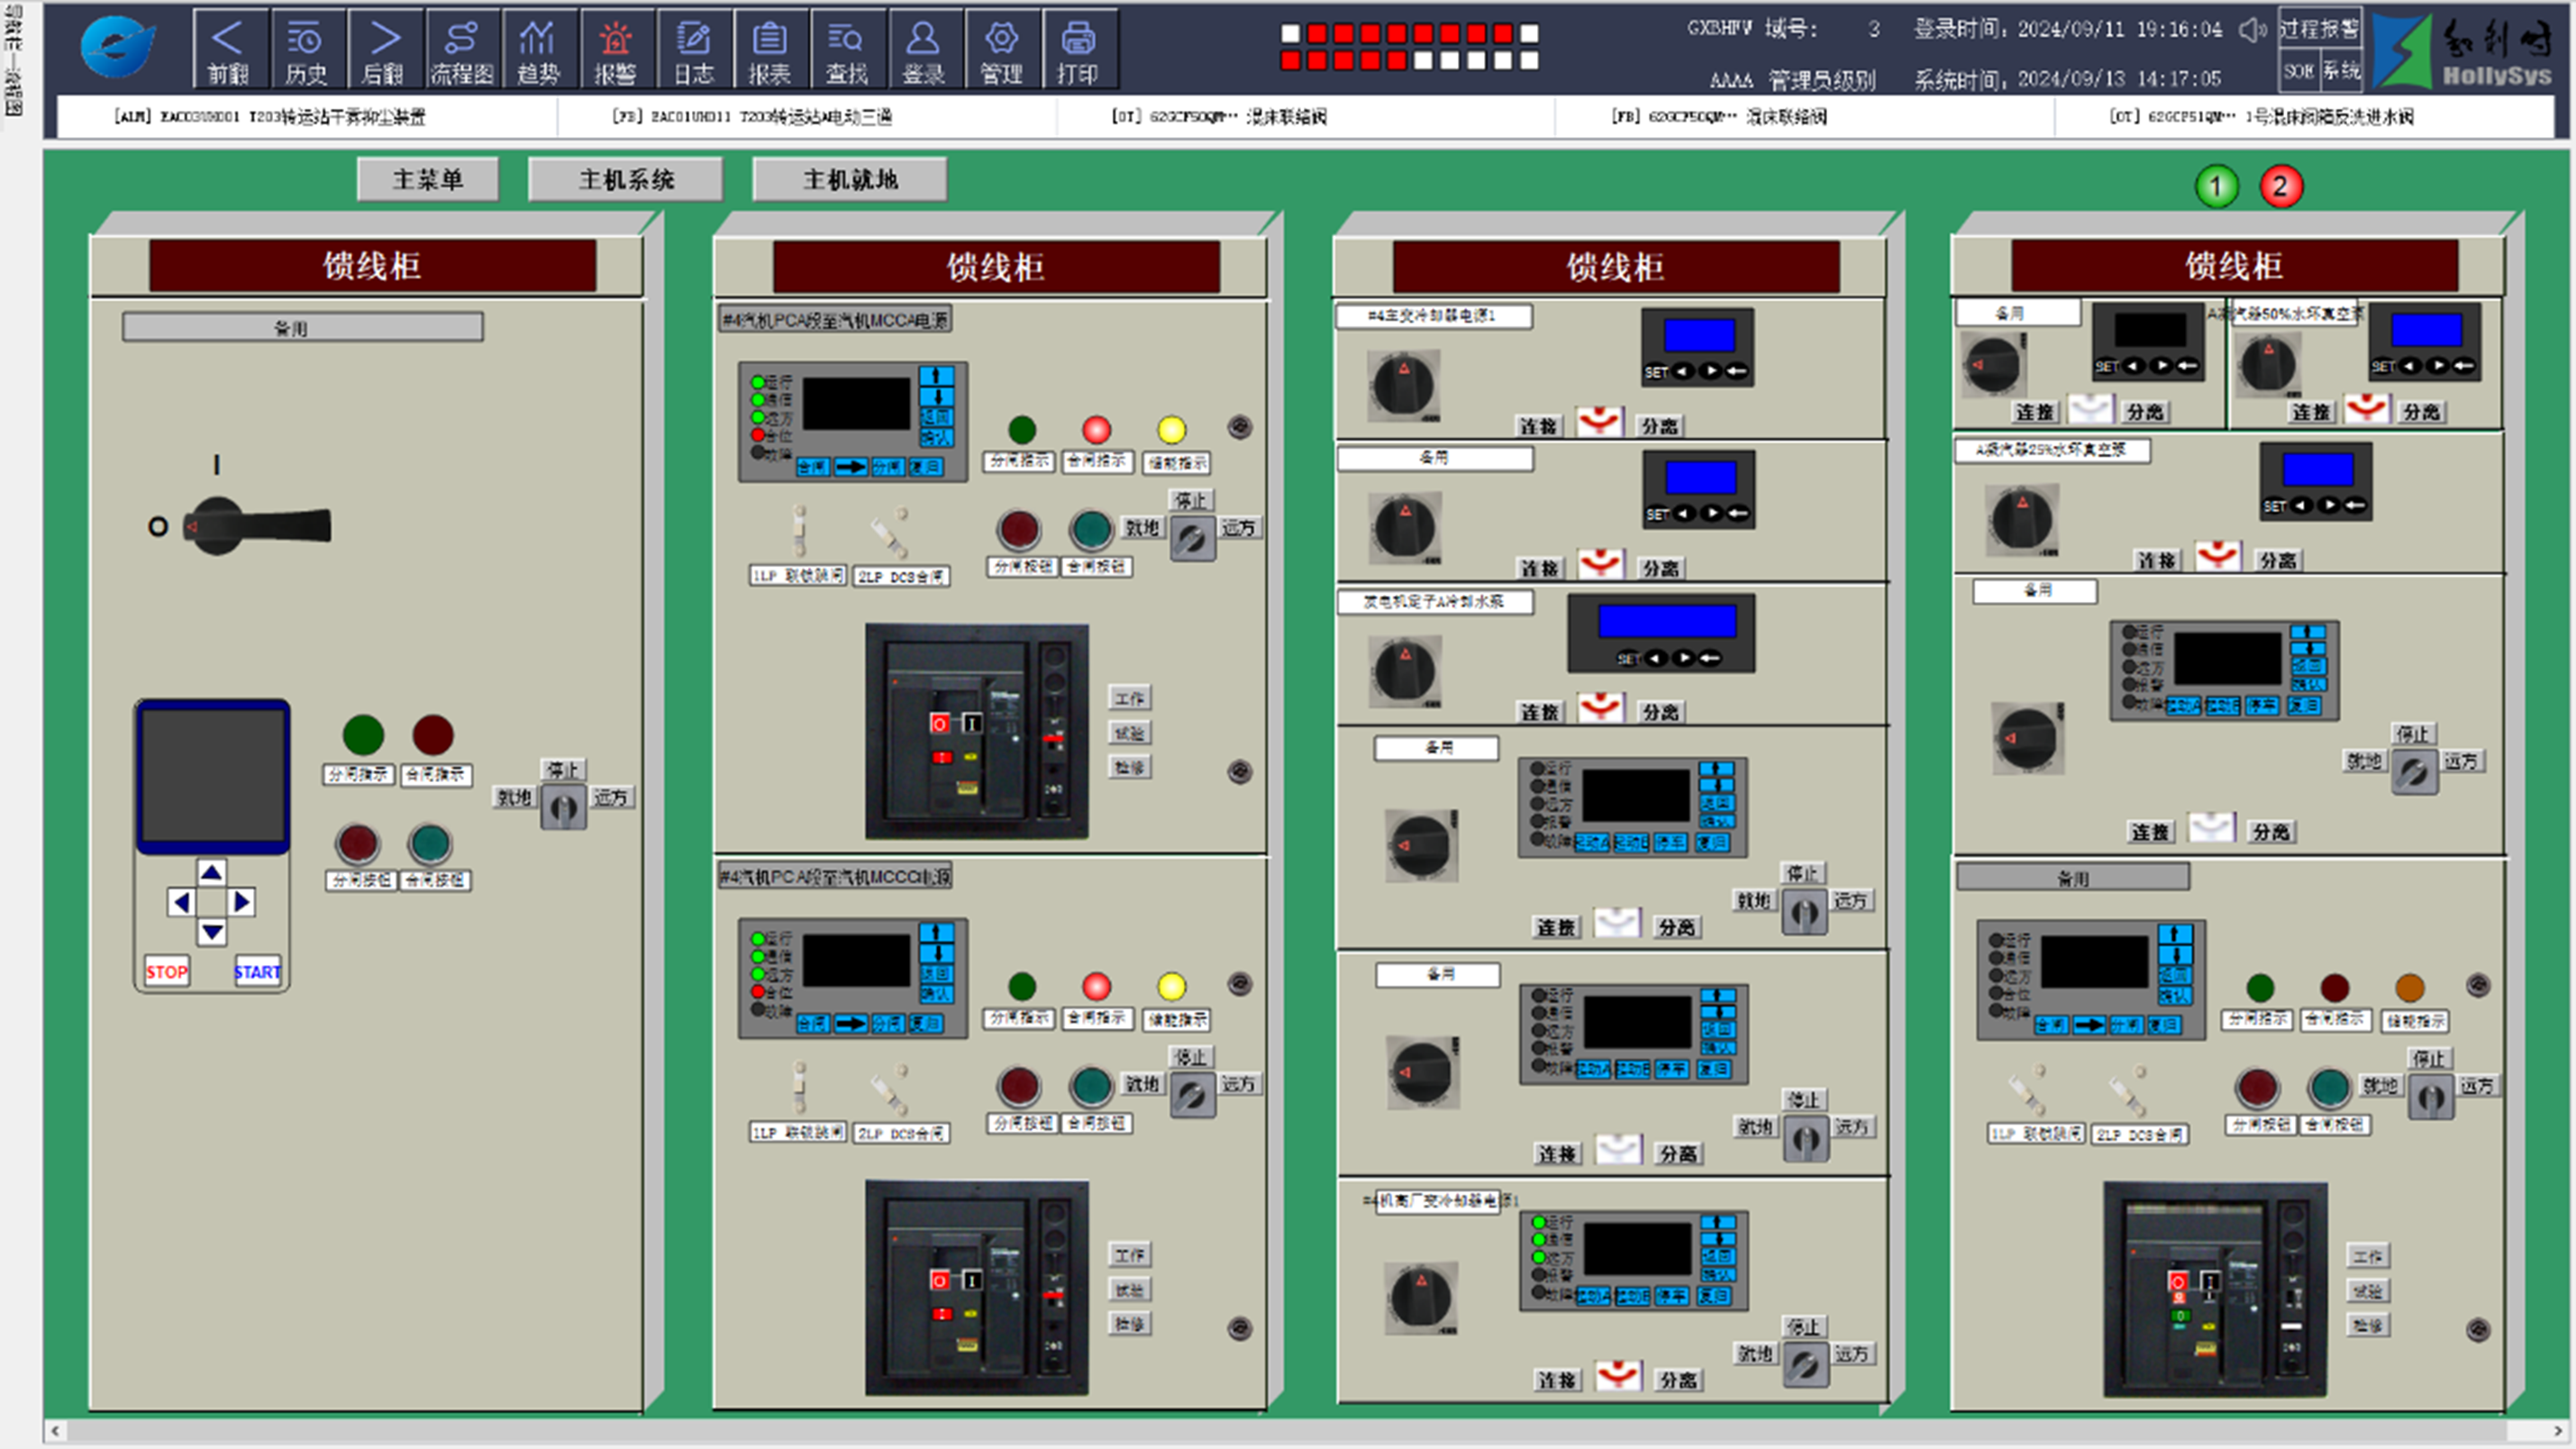The height and width of the screenshot is (1449, 2576).
Task: Click the horizontal scrollbar right arrow
Action: pos(2557,1431)
